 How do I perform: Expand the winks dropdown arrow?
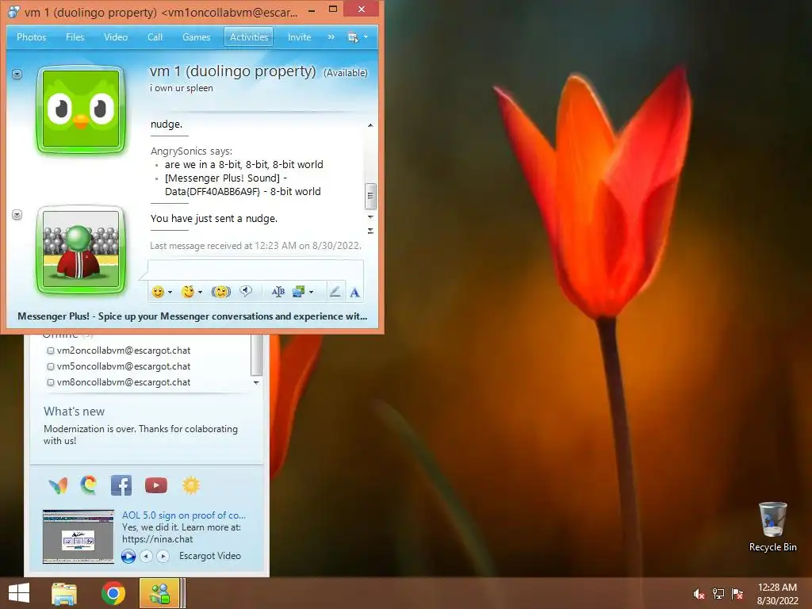coord(200,292)
